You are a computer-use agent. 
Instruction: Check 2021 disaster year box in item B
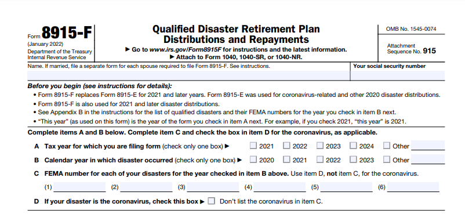[x=286, y=159]
